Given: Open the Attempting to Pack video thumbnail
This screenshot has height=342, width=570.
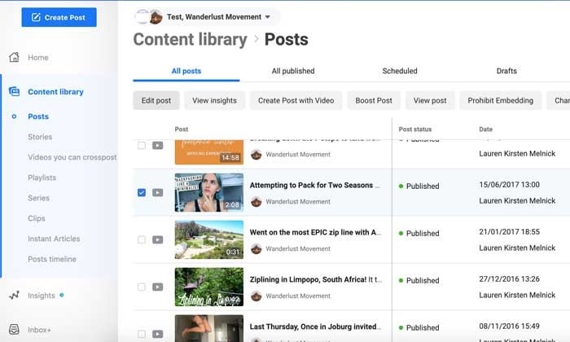Looking at the screenshot, I should point(209,192).
